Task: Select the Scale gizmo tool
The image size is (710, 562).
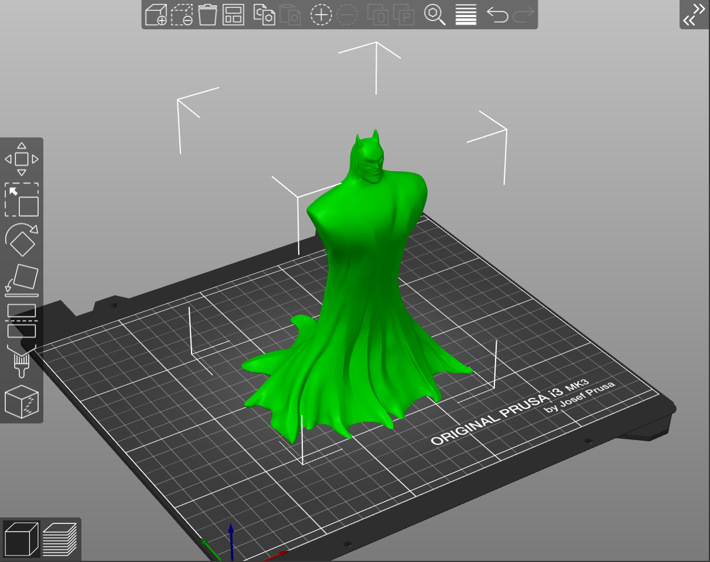Action: 22,200
